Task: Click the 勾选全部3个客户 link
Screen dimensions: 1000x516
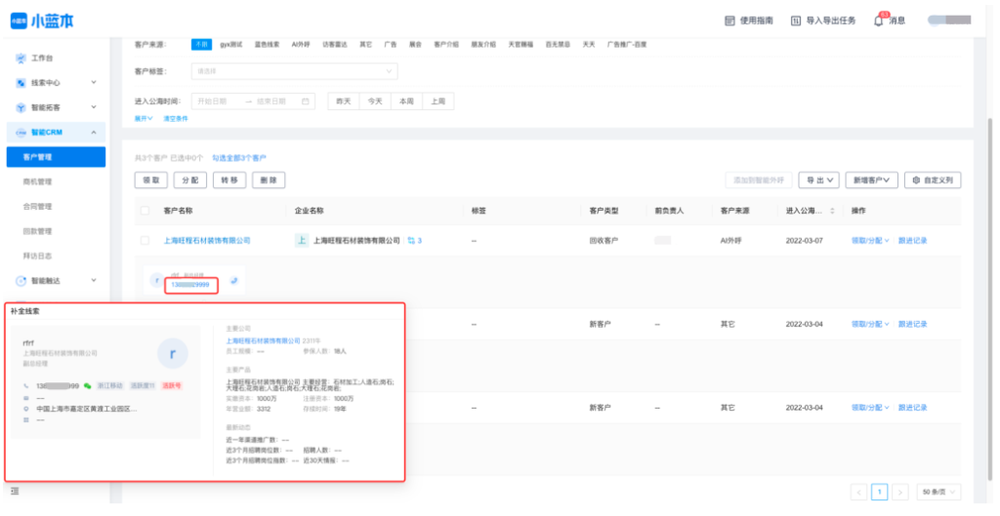Action: (x=239, y=157)
